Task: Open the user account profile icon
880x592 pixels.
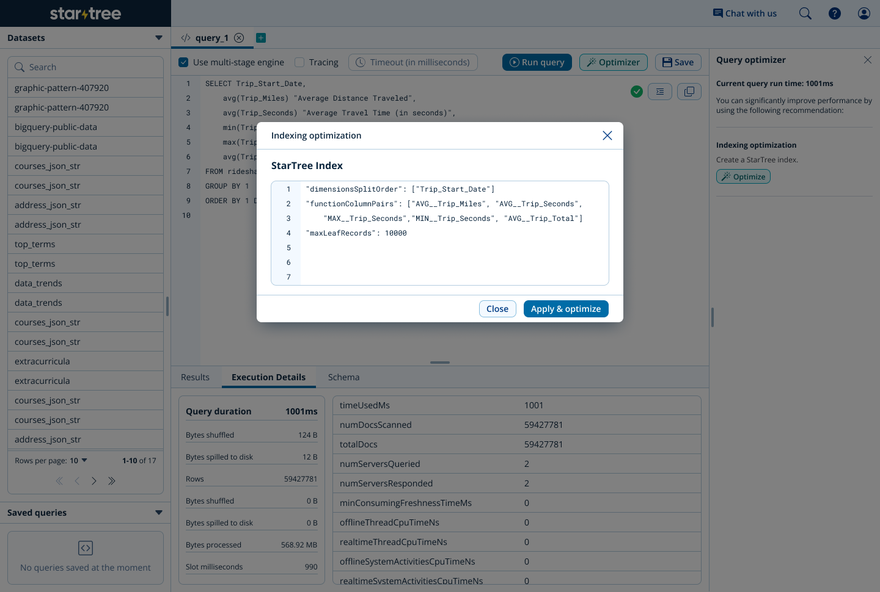Action: (864, 13)
